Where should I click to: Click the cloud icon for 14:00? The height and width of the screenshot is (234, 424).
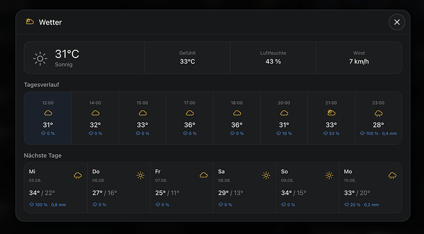pos(95,113)
